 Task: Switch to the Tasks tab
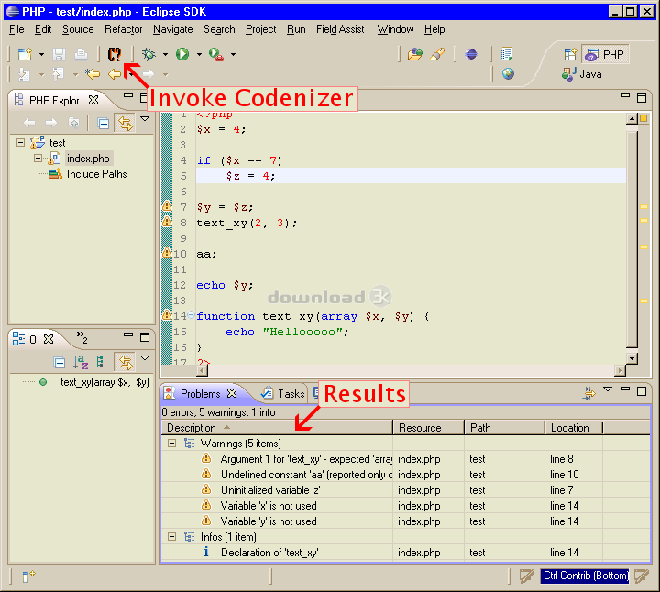click(283, 393)
